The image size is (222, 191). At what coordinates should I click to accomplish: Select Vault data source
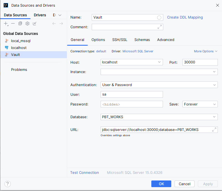pyautogui.click(x=34, y=55)
